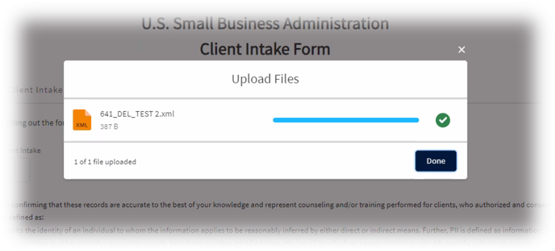Image resolution: width=555 pixels, height=251 pixels.
Task: Click the blue upload progress bar
Action: coord(346,120)
